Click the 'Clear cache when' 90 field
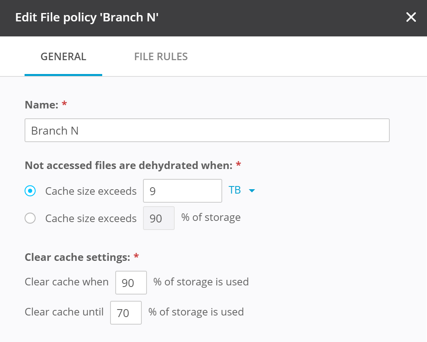The width and height of the screenshot is (427, 342). 131,282
